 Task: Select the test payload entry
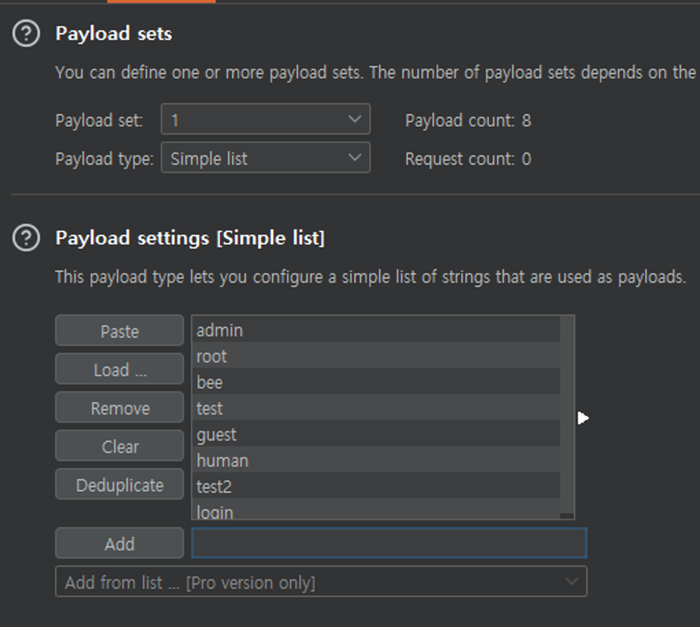tap(376, 407)
